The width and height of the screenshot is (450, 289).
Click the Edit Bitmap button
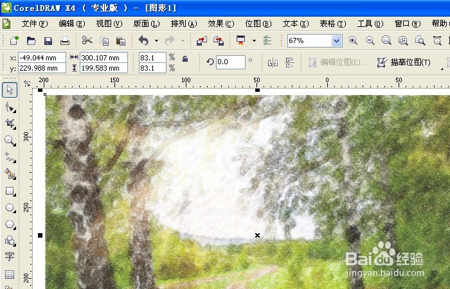point(337,62)
